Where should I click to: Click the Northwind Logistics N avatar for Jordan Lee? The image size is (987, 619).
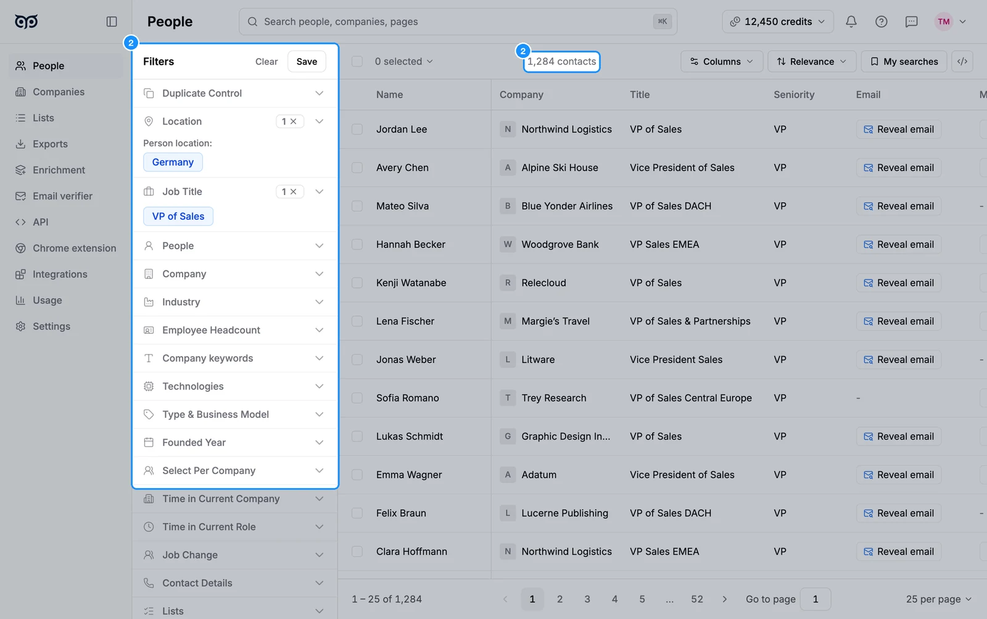tap(508, 129)
